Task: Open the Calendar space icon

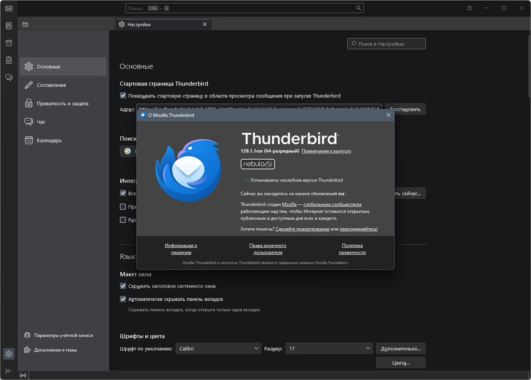Action: [8, 43]
